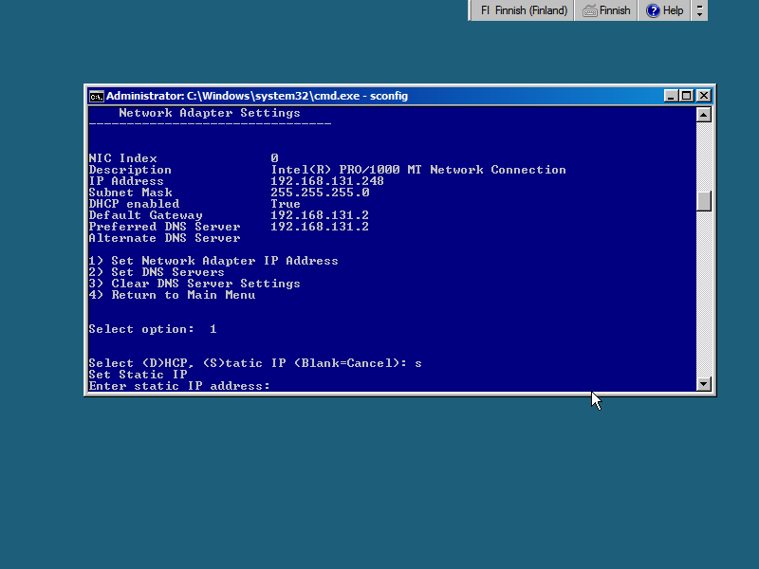Viewport: 759px width, 569px height.
Task: Maximize the Administrator cmd.exe window
Action: (687, 96)
